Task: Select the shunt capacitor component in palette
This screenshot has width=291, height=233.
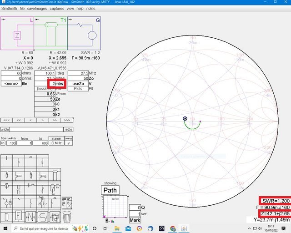Action: (x=19, y=162)
